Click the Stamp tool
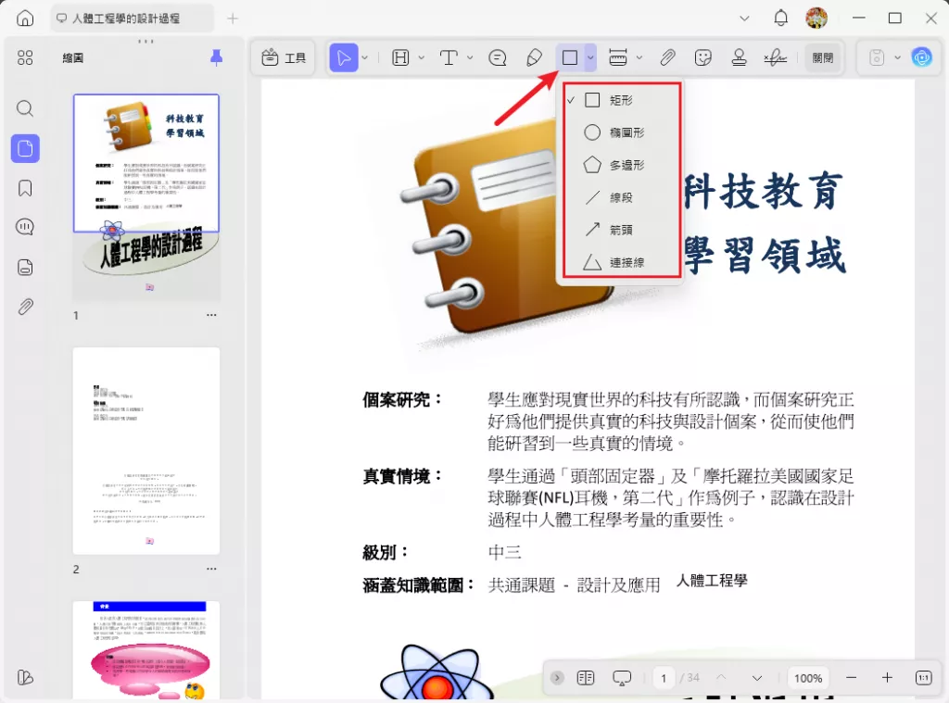Image resolution: width=949 pixels, height=703 pixels. [x=739, y=56]
